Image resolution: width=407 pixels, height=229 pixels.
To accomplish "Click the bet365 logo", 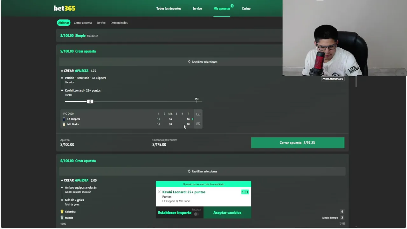I will tap(65, 8).
